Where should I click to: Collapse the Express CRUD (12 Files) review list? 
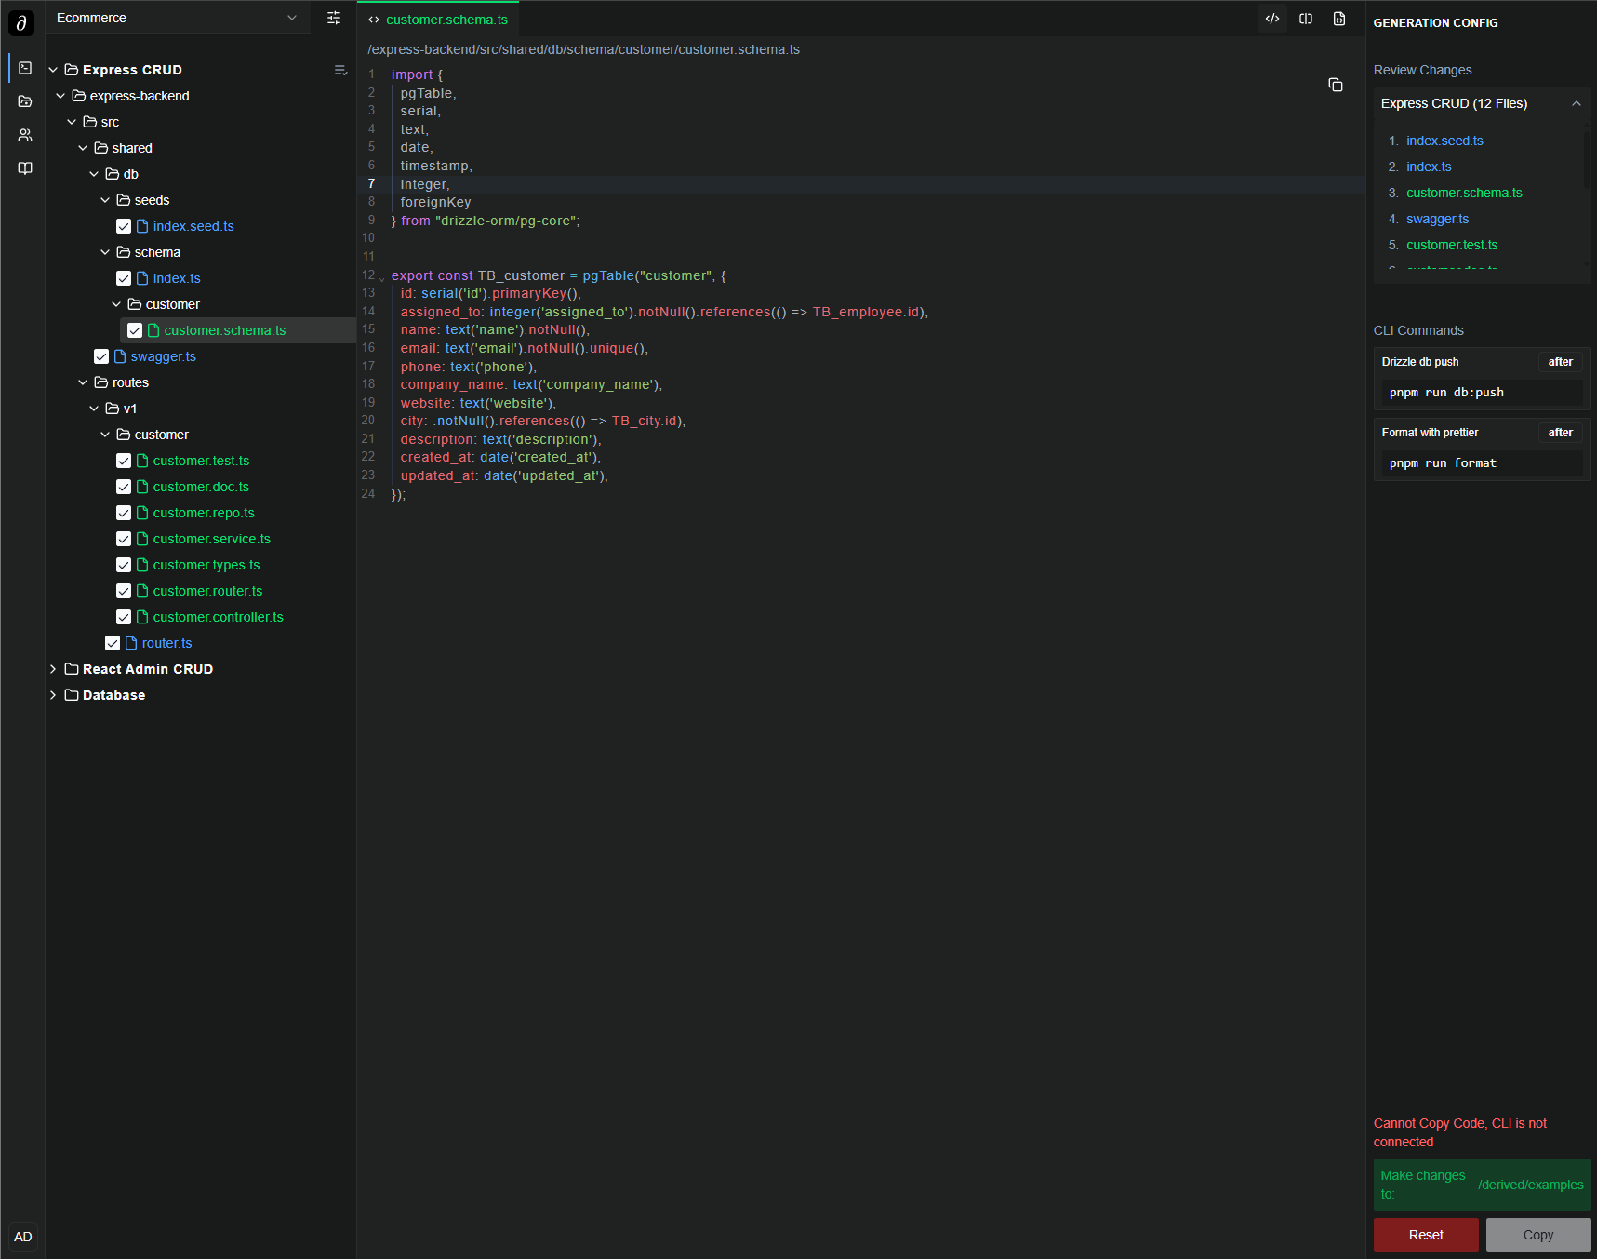[1577, 103]
